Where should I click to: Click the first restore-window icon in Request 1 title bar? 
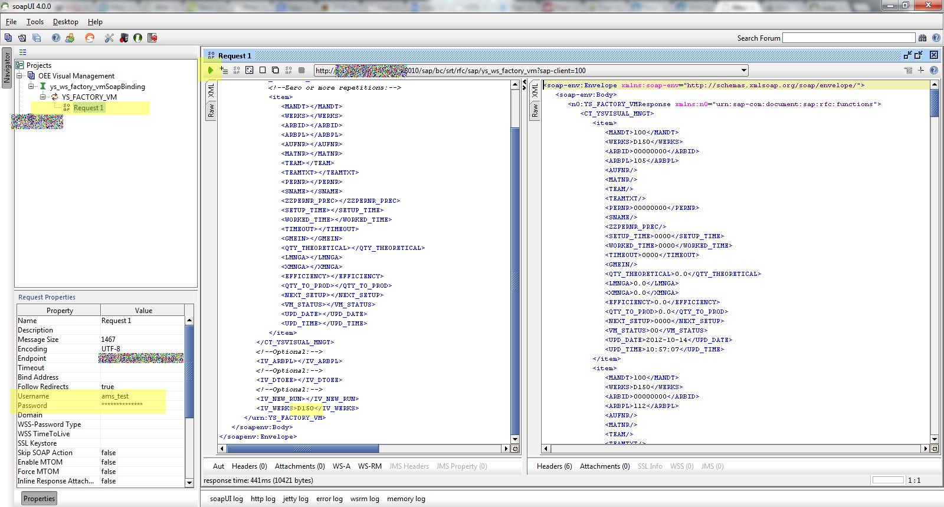[908, 55]
